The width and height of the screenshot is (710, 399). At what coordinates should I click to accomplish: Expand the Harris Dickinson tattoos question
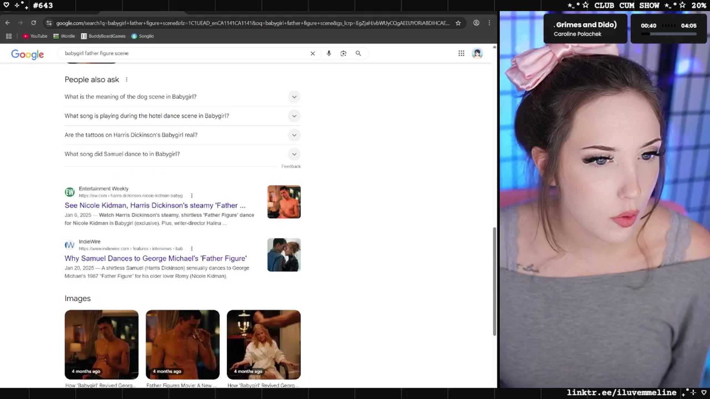click(x=183, y=135)
